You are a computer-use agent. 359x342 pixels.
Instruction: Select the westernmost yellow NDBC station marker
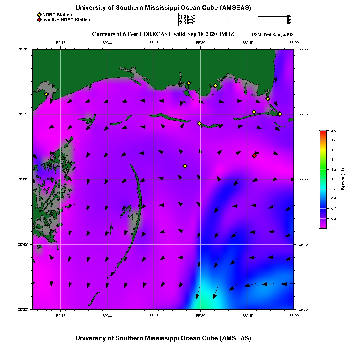click(x=46, y=94)
